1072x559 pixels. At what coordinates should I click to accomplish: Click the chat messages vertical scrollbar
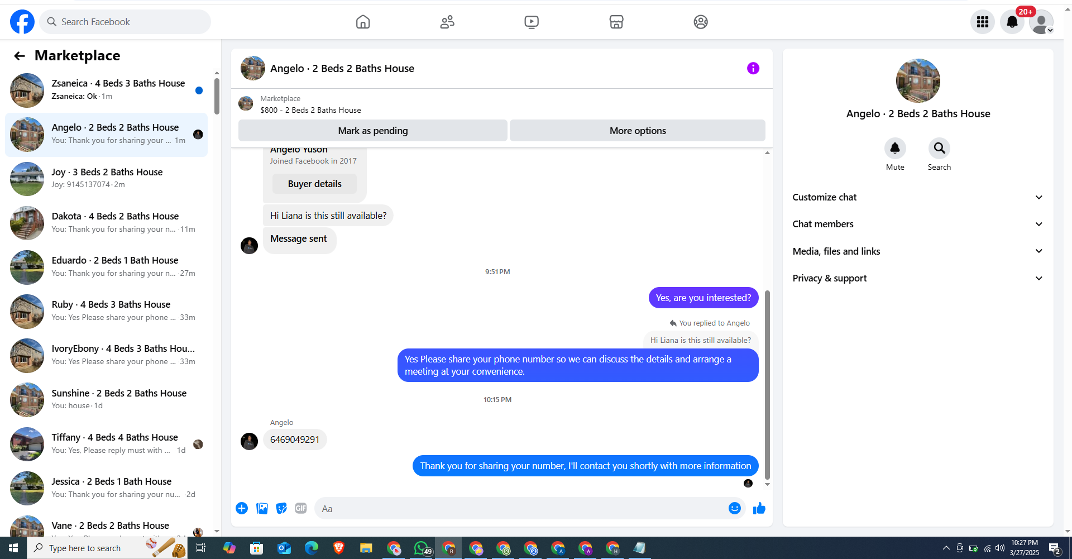tap(768, 385)
